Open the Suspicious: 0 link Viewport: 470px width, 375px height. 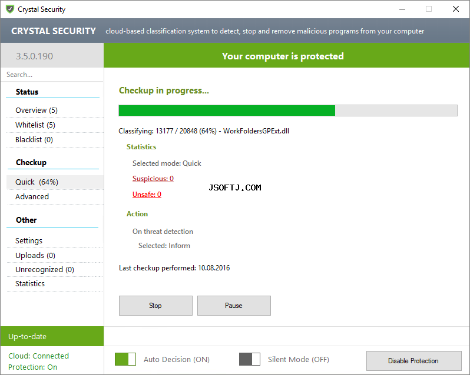pos(153,179)
